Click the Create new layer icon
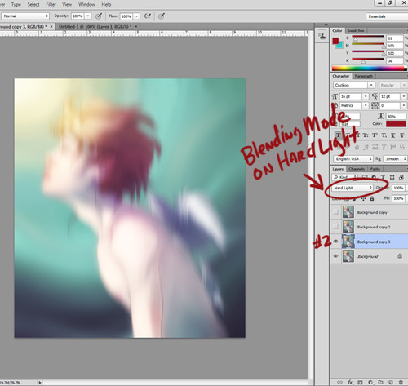Image resolution: width=408 pixels, height=386 pixels. click(391, 382)
